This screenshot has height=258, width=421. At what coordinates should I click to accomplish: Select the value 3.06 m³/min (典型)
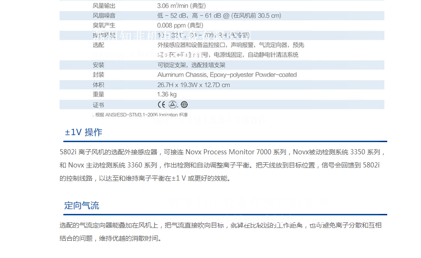[182, 6]
